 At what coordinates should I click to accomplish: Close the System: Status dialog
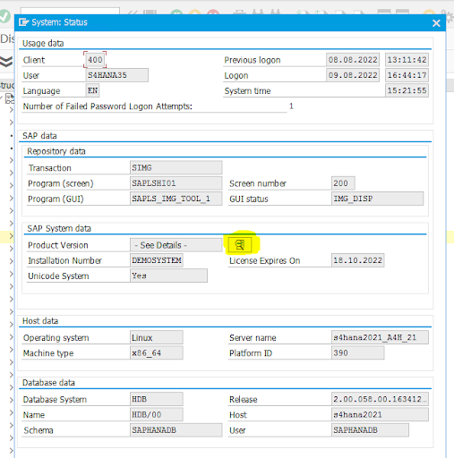(x=436, y=23)
